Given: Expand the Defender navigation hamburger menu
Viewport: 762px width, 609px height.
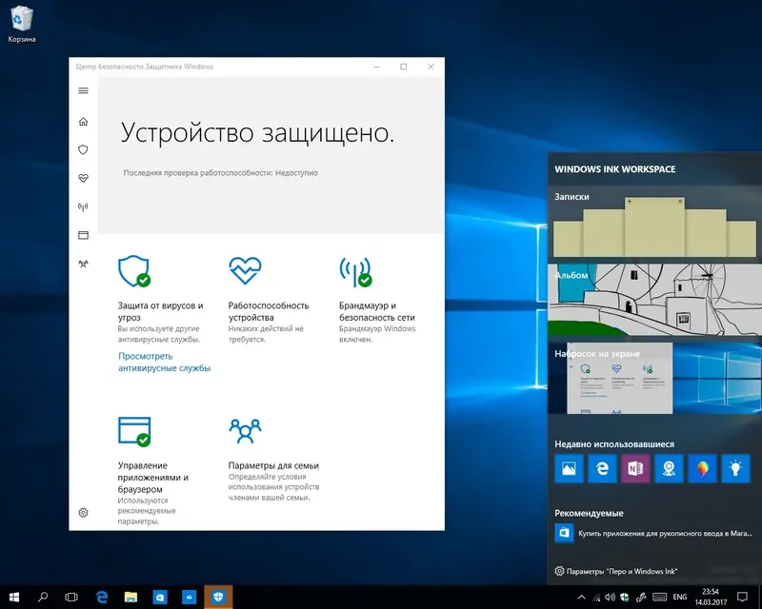Looking at the screenshot, I should pos(83,90).
